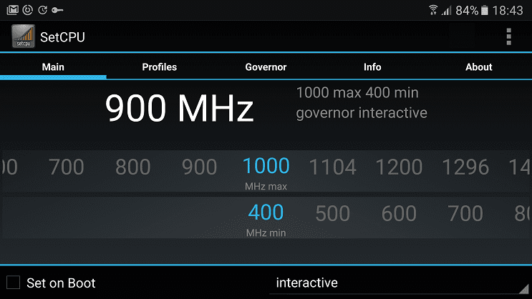Tap the 900 MHz current speed readout

coord(179,108)
